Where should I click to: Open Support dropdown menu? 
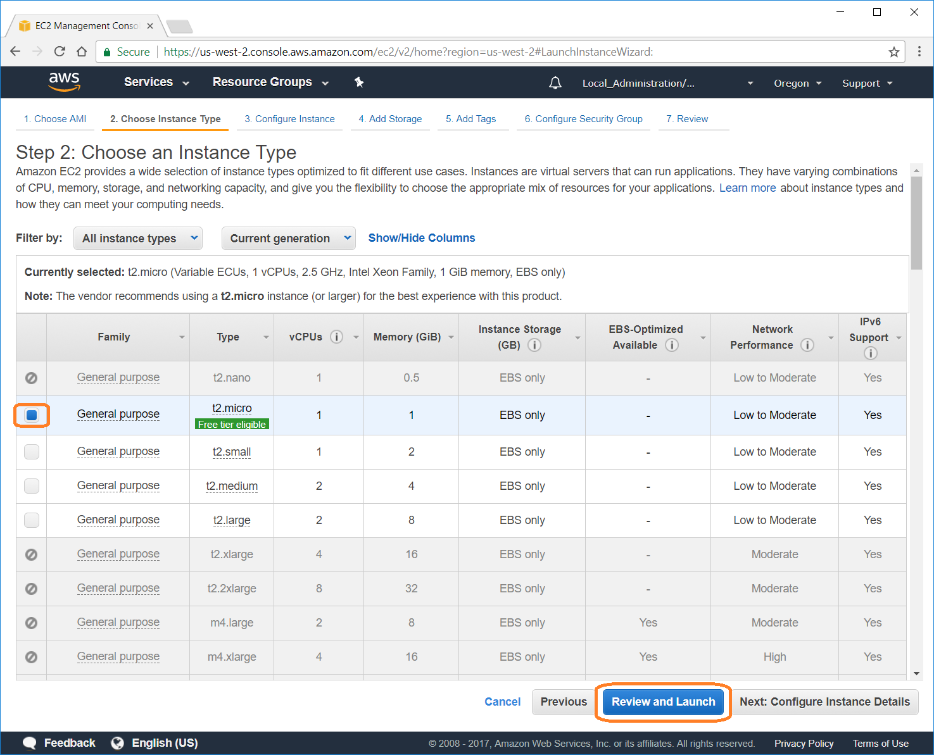coord(867,83)
